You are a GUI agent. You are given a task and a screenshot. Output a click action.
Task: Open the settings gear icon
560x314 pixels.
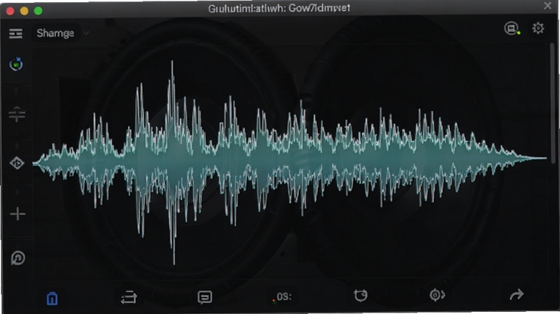[538, 28]
